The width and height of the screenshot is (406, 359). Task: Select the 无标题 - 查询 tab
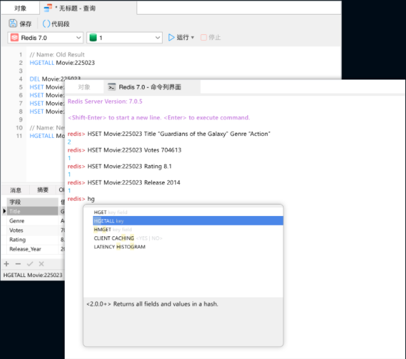click(88, 8)
